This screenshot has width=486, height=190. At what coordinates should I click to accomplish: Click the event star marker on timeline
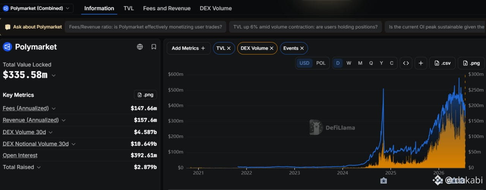(x=383, y=181)
